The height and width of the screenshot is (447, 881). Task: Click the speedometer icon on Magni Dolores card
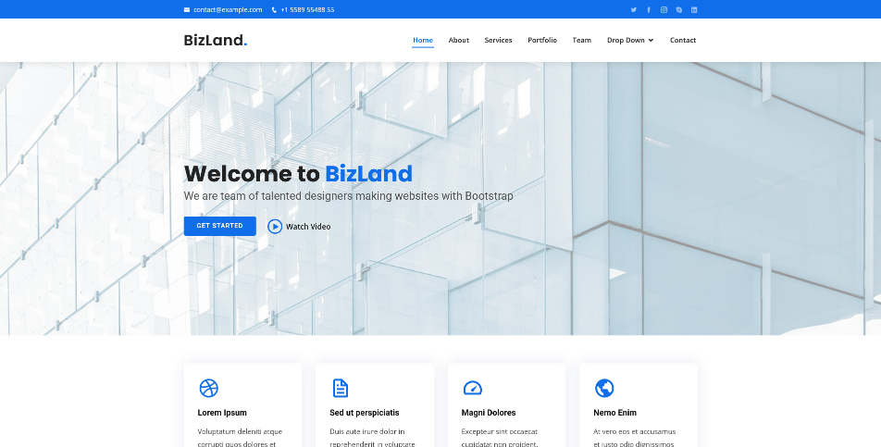click(x=473, y=388)
